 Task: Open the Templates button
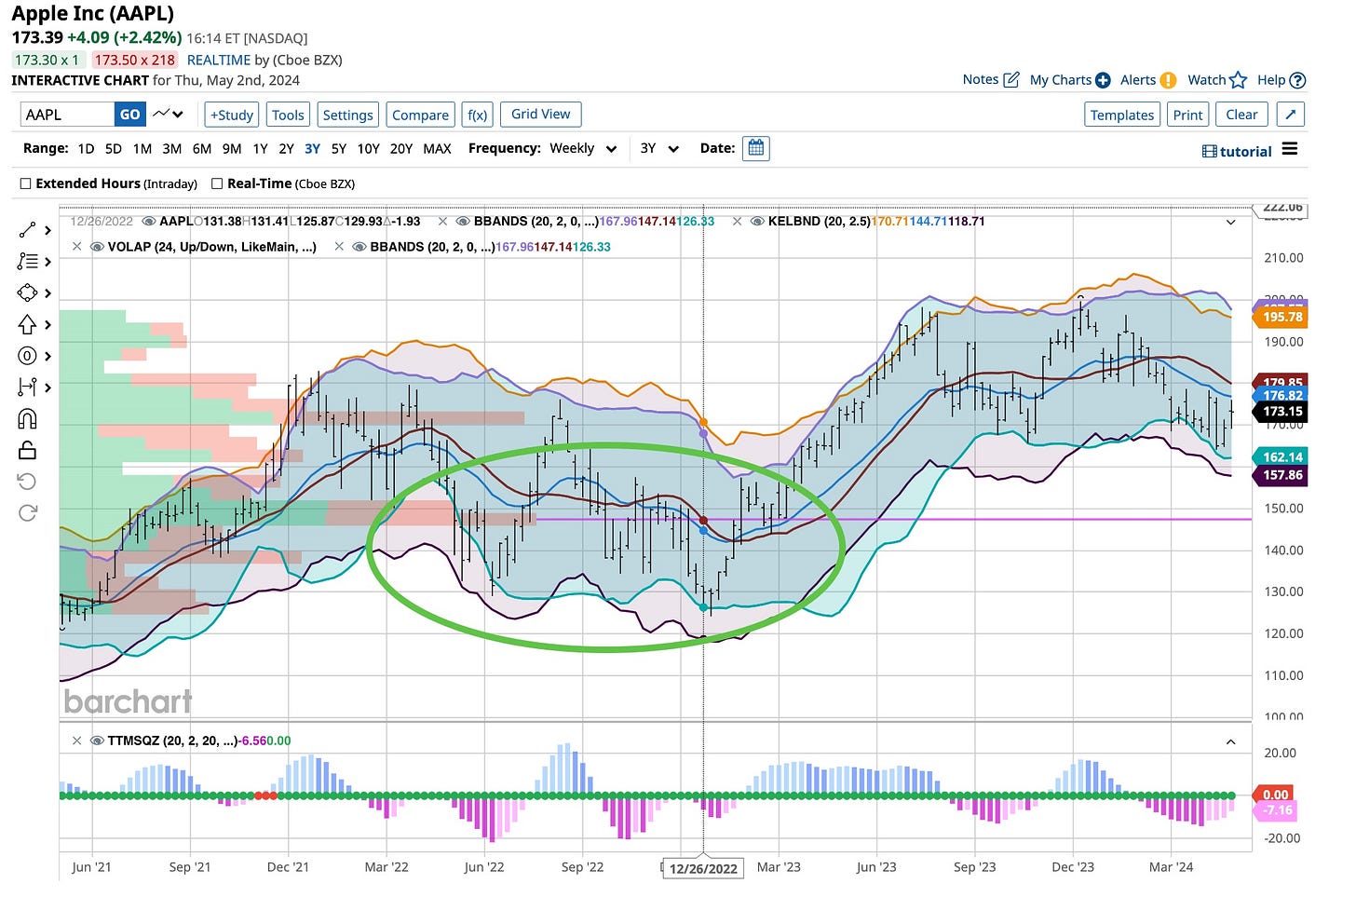(1122, 115)
